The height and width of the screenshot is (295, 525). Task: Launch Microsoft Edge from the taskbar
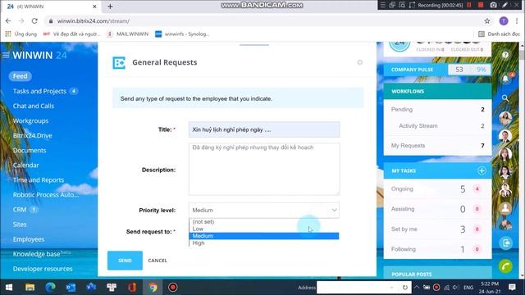[x=50, y=288]
